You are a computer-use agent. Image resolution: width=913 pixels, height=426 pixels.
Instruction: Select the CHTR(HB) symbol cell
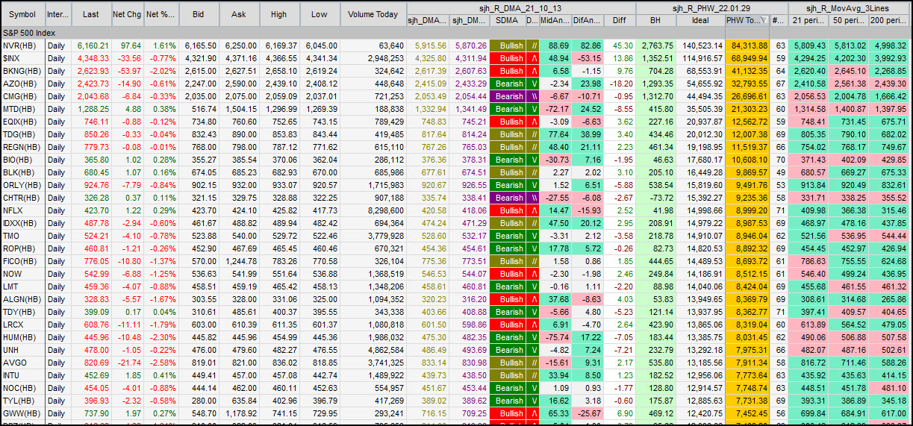click(x=22, y=198)
